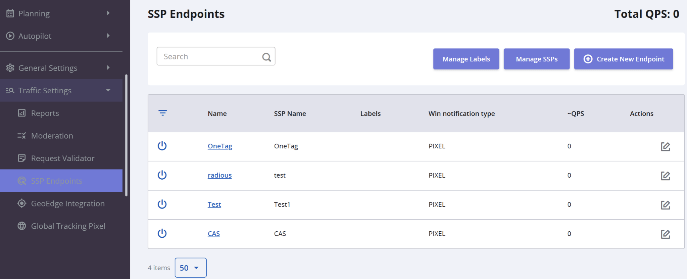
Task: Open the Test endpoint link
Action: coord(214,204)
